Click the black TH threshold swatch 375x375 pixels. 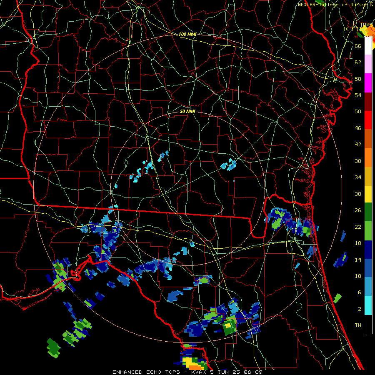368,324
